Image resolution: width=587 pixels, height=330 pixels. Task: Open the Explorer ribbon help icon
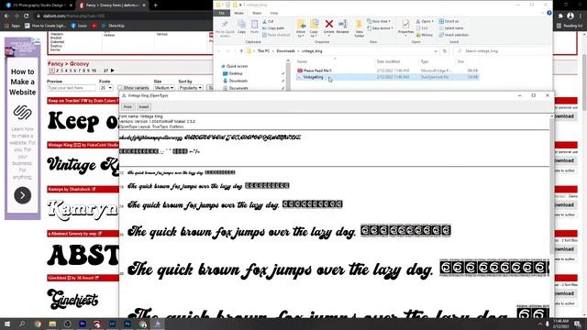(x=549, y=13)
